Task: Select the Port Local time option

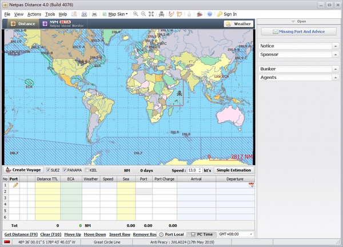Action: [171, 234]
